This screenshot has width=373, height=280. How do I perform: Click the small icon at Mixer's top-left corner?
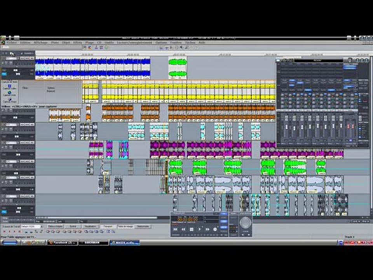[278, 61]
